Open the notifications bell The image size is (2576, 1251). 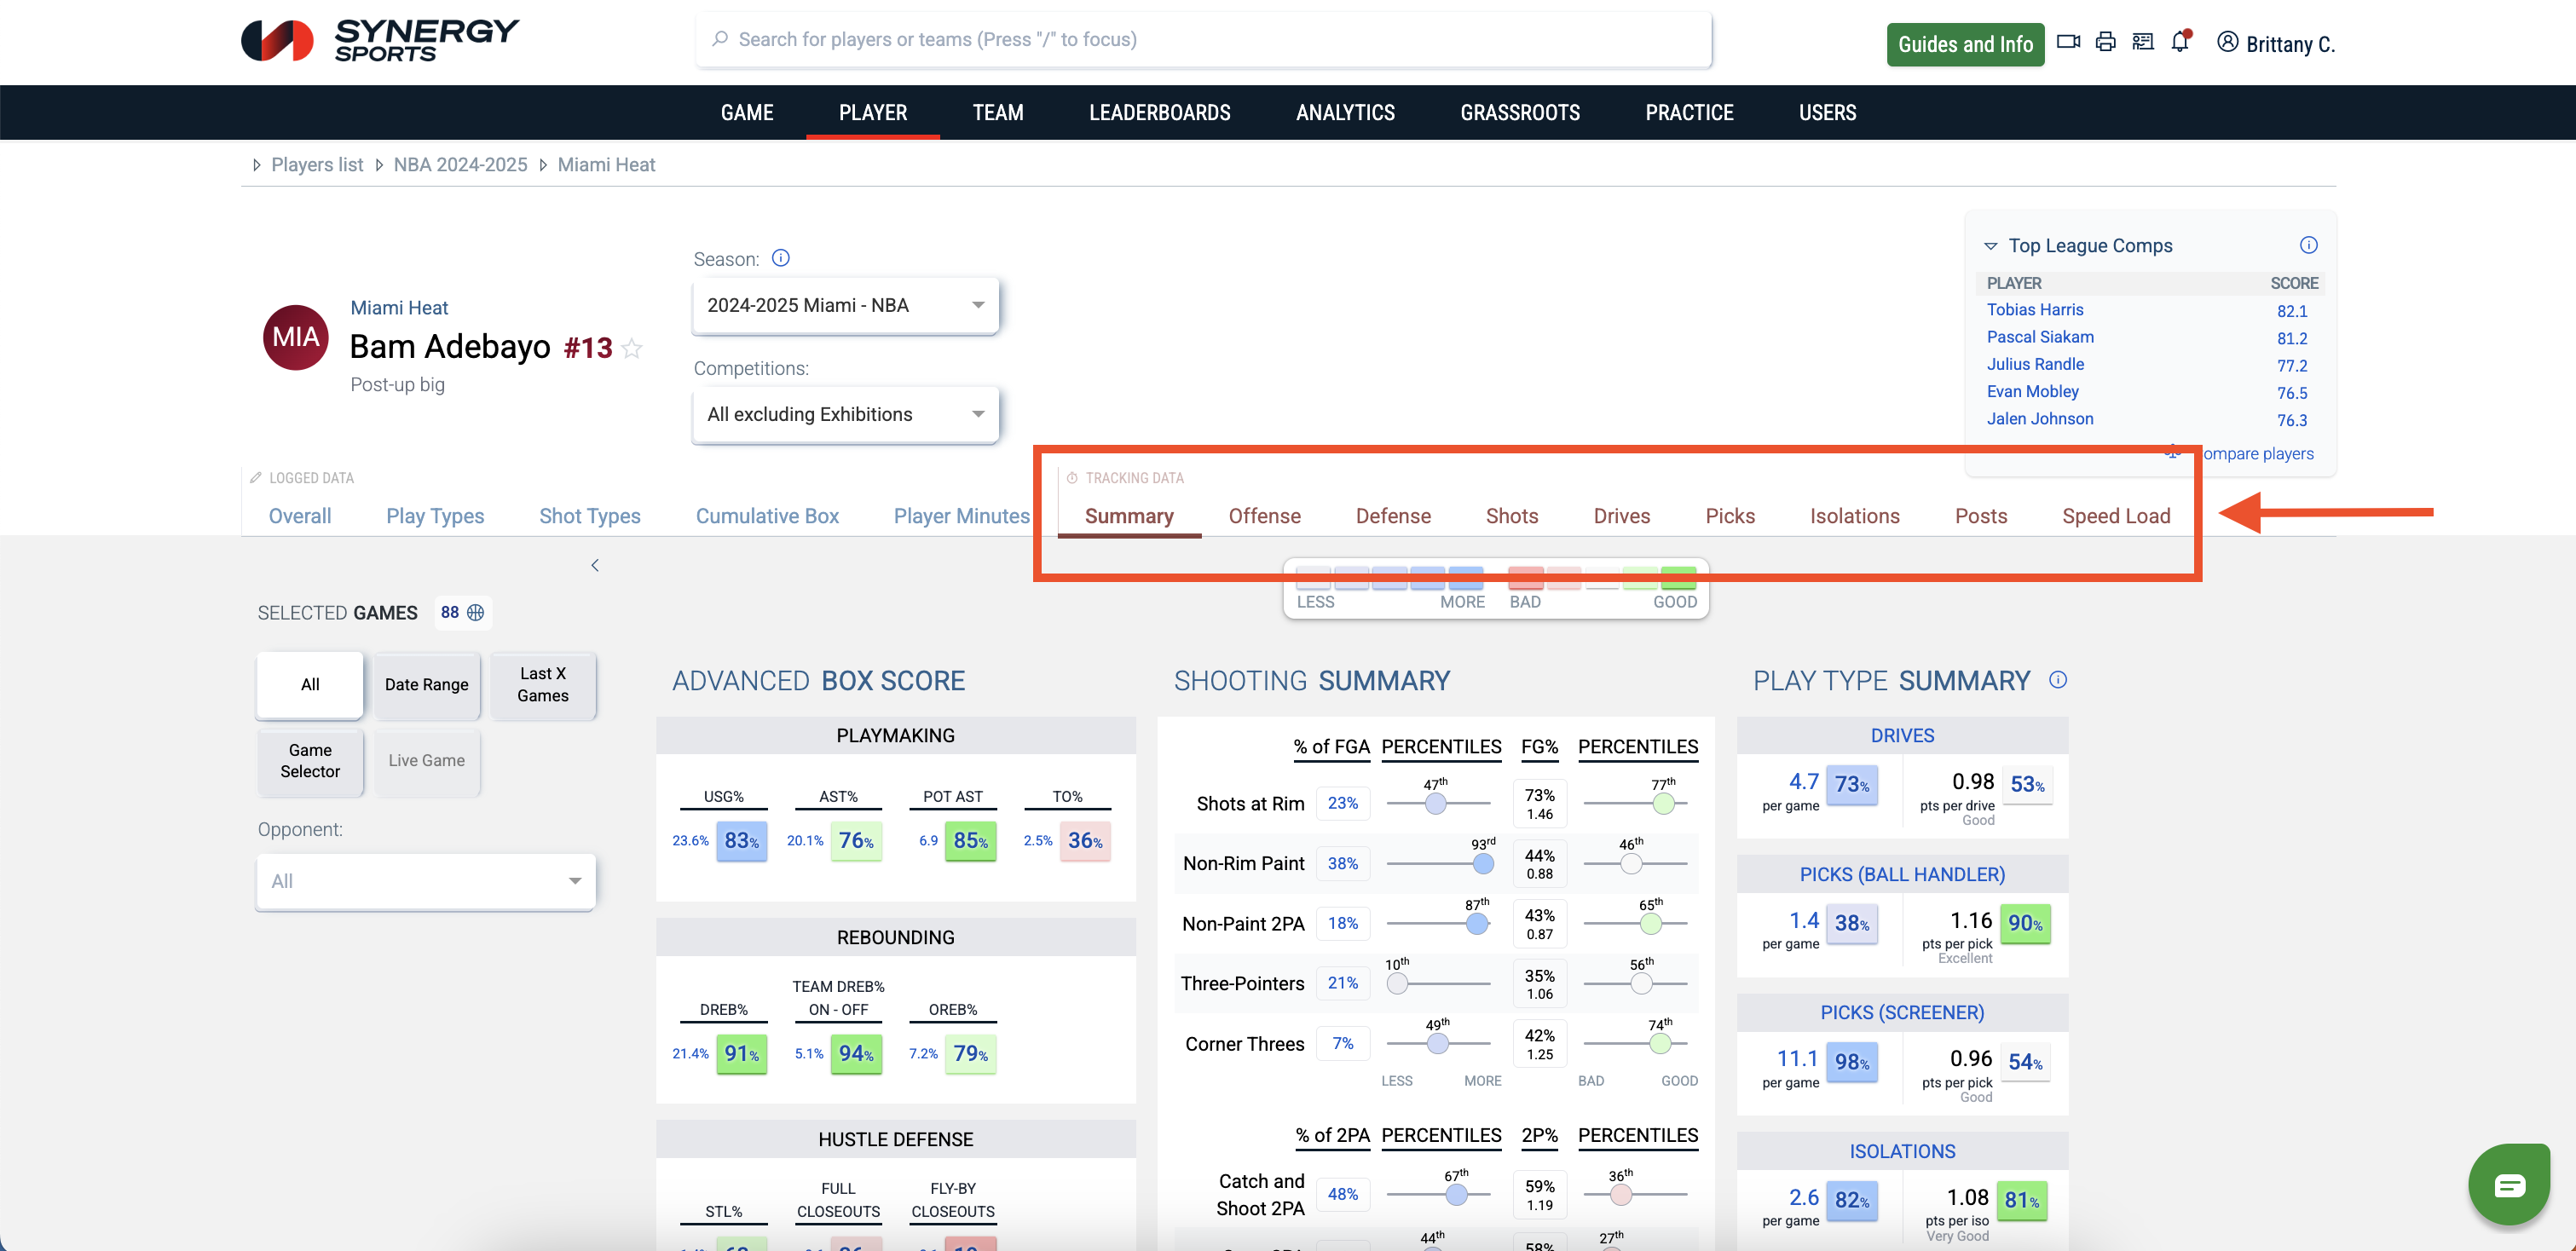[2180, 42]
